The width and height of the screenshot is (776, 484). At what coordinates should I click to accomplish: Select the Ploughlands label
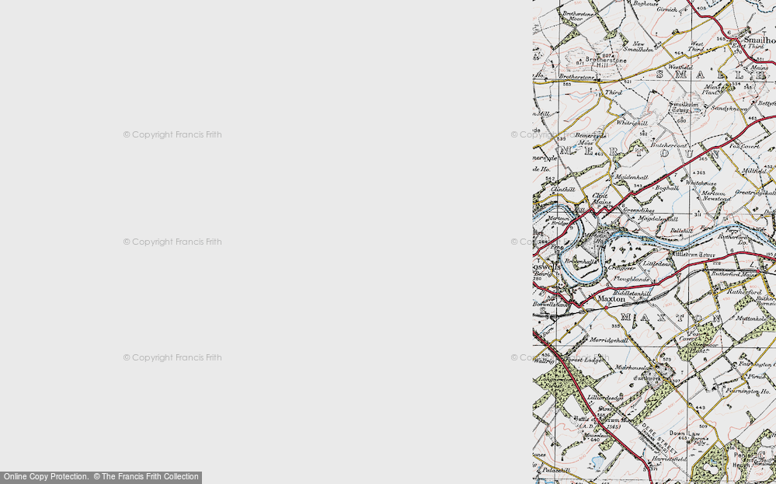coord(631,279)
